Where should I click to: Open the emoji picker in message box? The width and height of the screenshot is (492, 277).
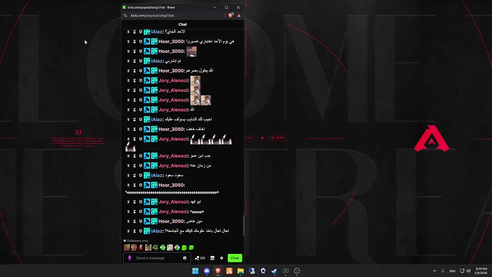(185, 258)
